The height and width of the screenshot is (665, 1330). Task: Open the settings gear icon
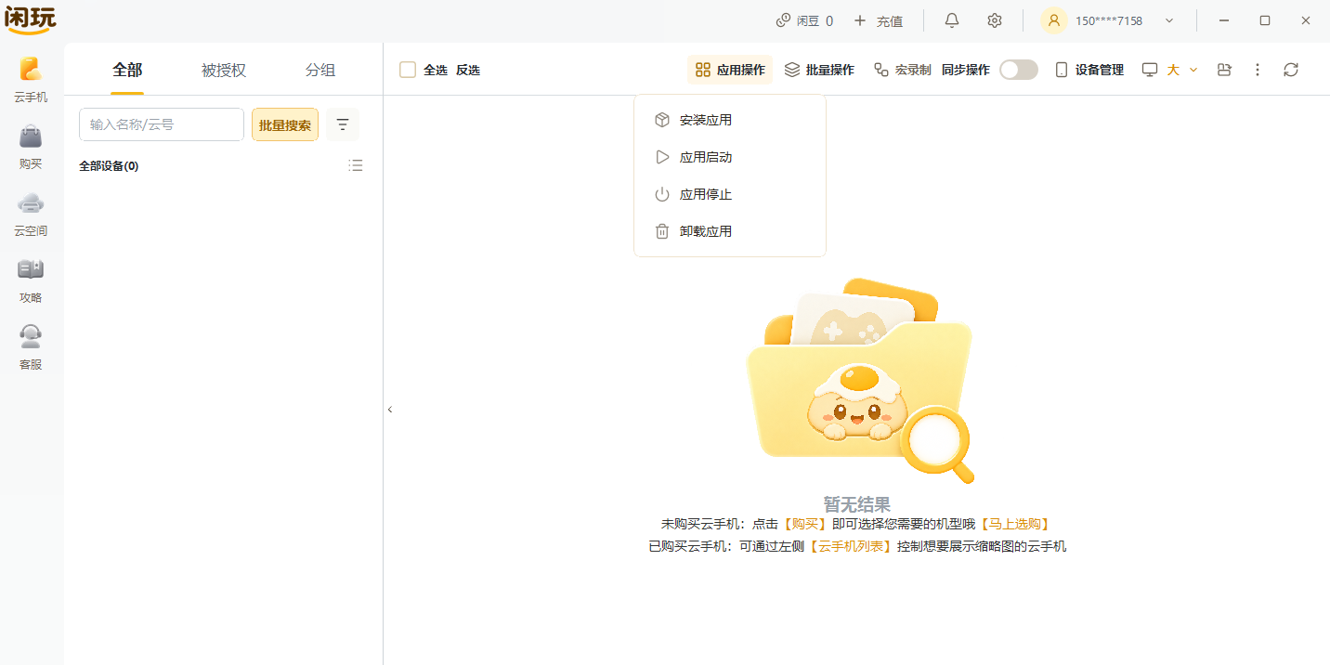point(995,20)
